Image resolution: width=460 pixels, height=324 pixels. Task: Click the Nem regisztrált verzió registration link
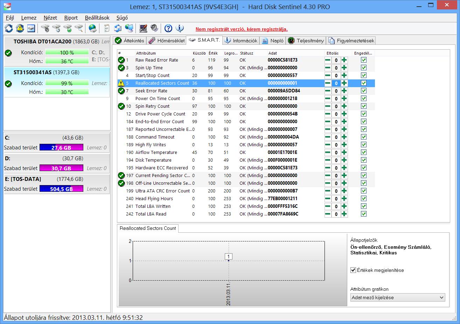click(x=242, y=29)
